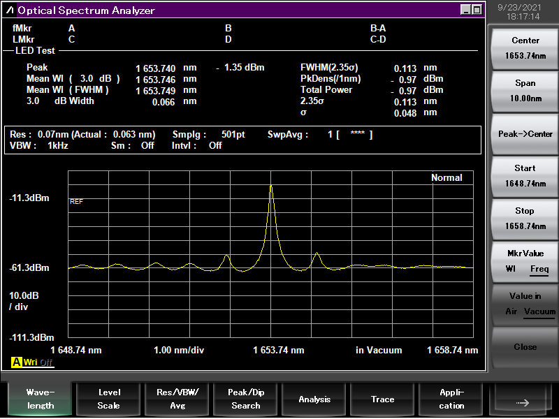Image resolution: width=559 pixels, height=419 pixels.
Task: Open the Level Scale menu
Action: point(108,399)
